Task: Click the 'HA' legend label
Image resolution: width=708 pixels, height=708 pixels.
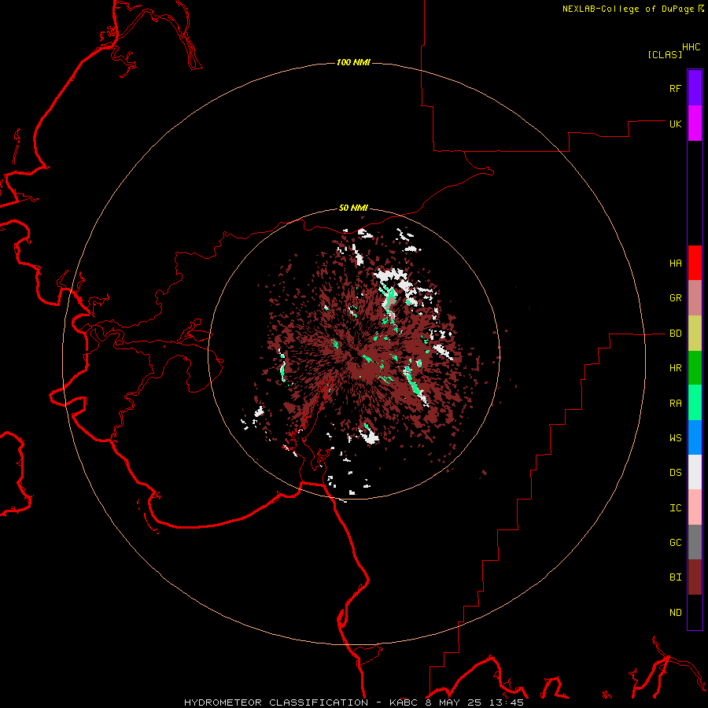Action: pyautogui.click(x=675, y=264)
